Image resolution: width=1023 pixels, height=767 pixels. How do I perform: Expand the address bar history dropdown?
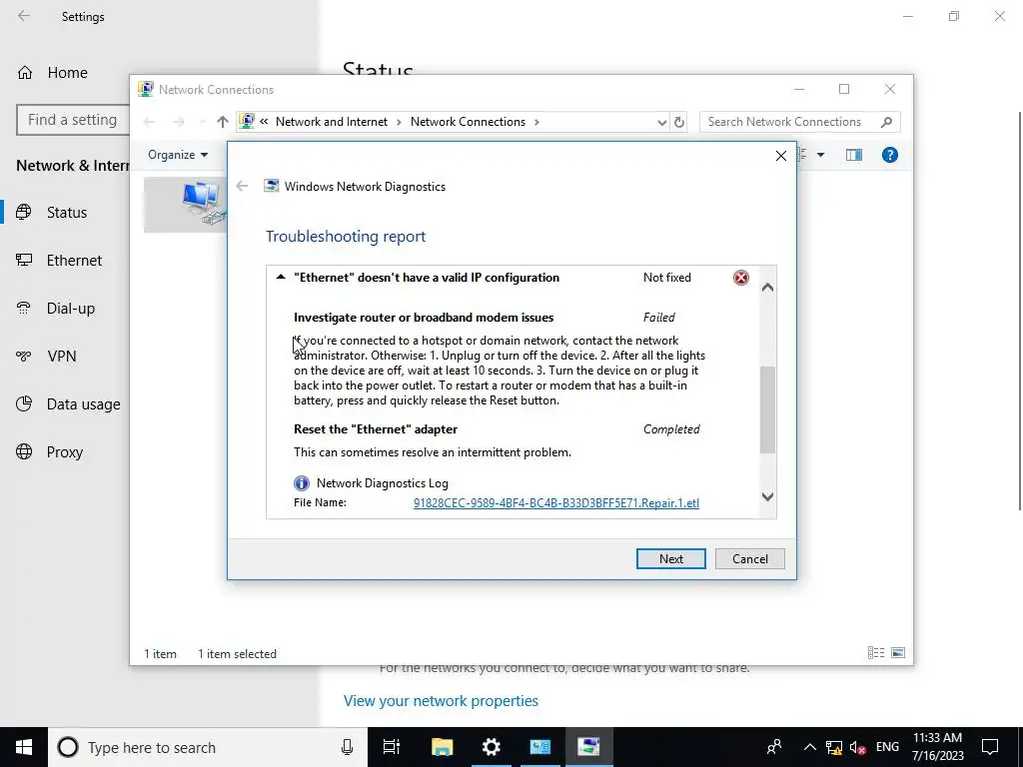tap(661, 122)
